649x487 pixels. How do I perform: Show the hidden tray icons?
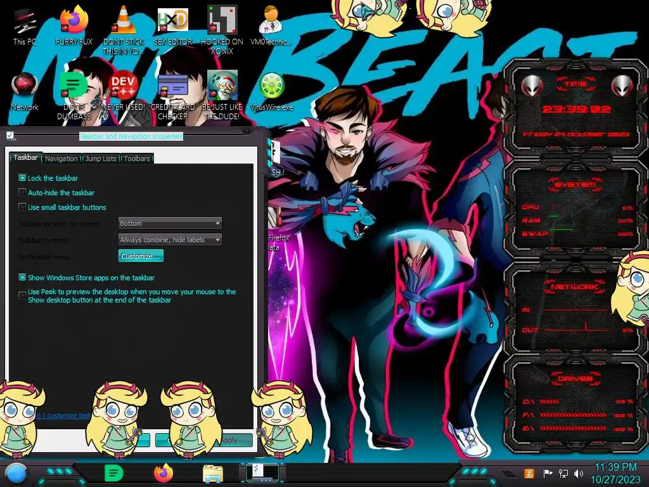tap(508, 474)
